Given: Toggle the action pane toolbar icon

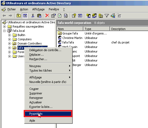Looking at the screenshot, I should click(x=80, y=16).
